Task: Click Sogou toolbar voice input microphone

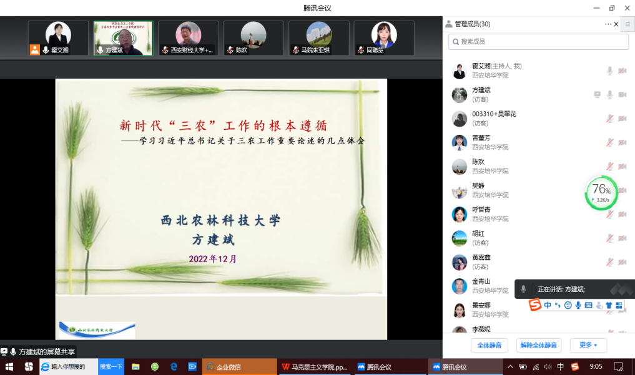Action: (578, 305)
